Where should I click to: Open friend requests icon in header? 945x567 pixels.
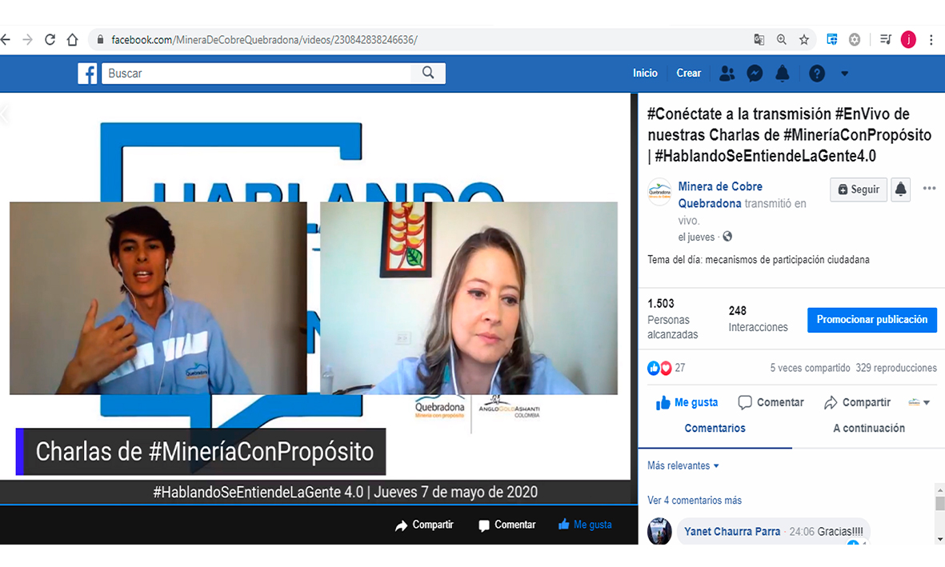pyautogui.click(x=727, y=74)
